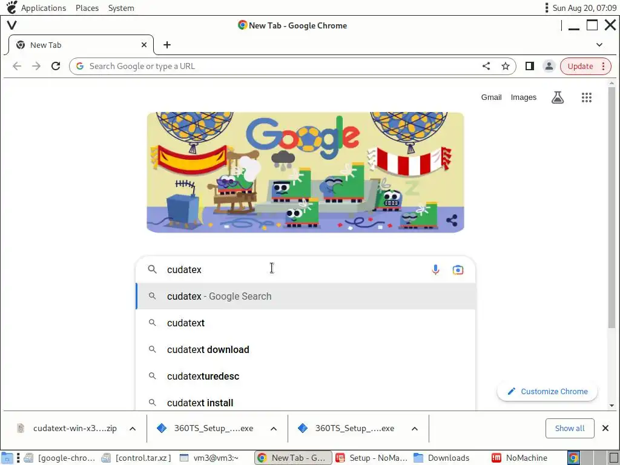Click the date and time clock
This screenshot has width=620, height=465.
coord(584,8)
